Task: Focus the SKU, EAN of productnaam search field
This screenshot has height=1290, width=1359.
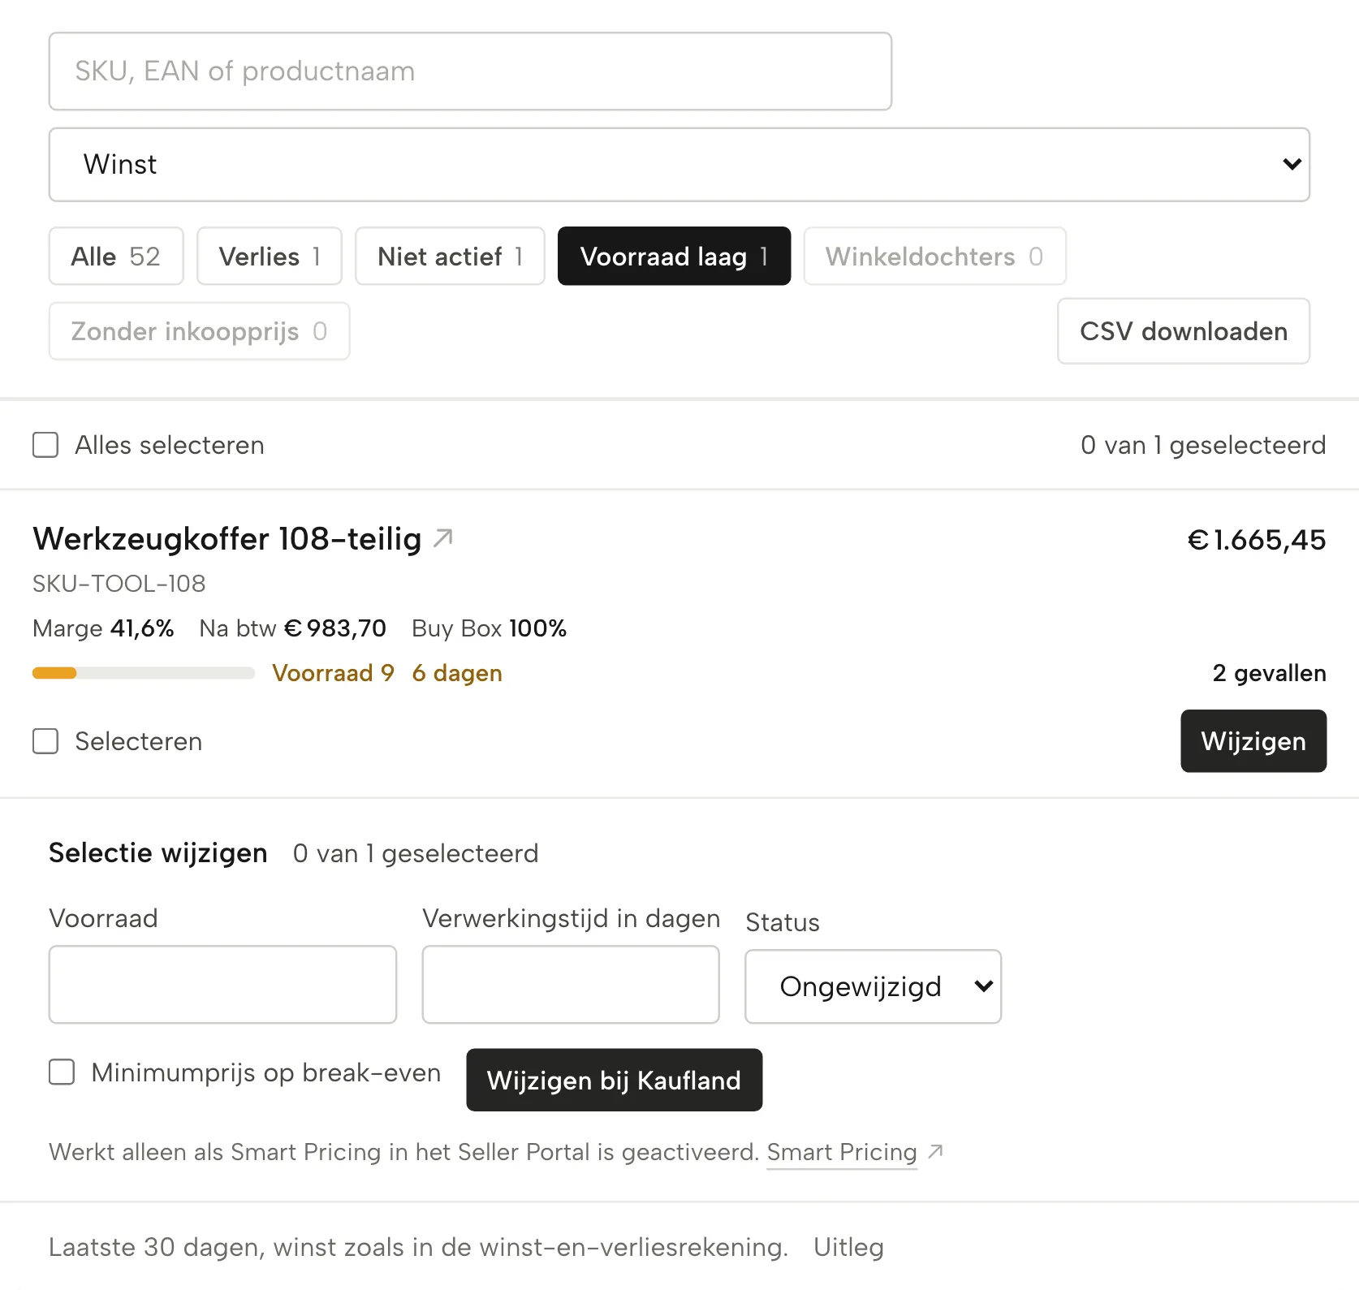Action: tap(470, 71)
